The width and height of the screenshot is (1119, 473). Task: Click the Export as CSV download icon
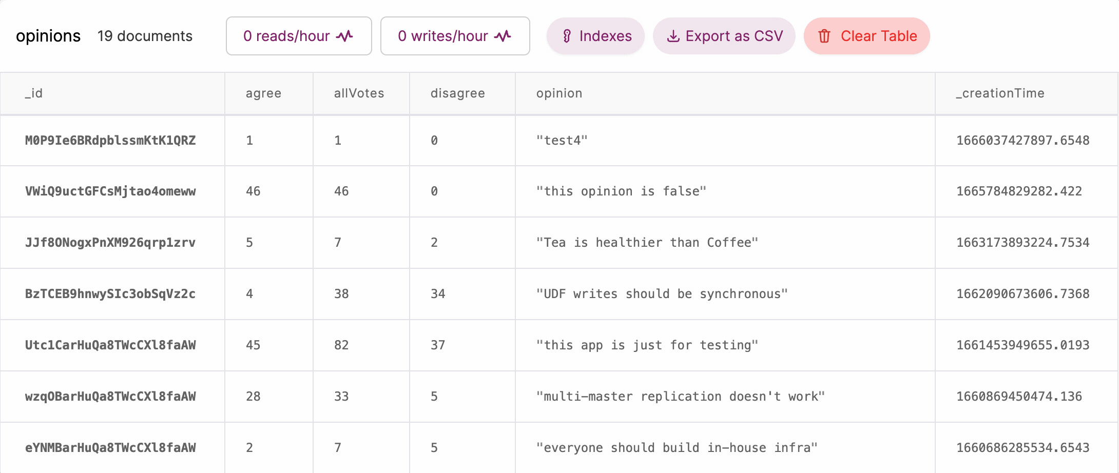pyautogui.click(x=673, y=36)
